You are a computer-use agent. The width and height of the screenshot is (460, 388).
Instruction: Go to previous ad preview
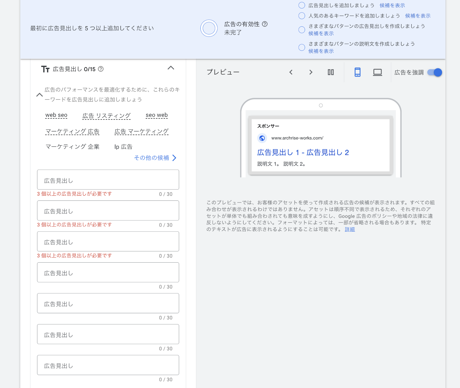[x=291, y=72]
